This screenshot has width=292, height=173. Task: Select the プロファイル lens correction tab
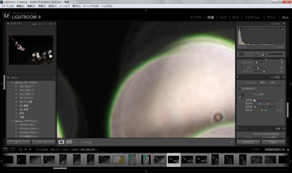click(250, 82)
